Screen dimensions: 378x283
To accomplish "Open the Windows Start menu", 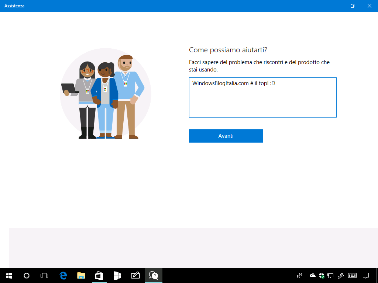I will [x=9, y=276].
